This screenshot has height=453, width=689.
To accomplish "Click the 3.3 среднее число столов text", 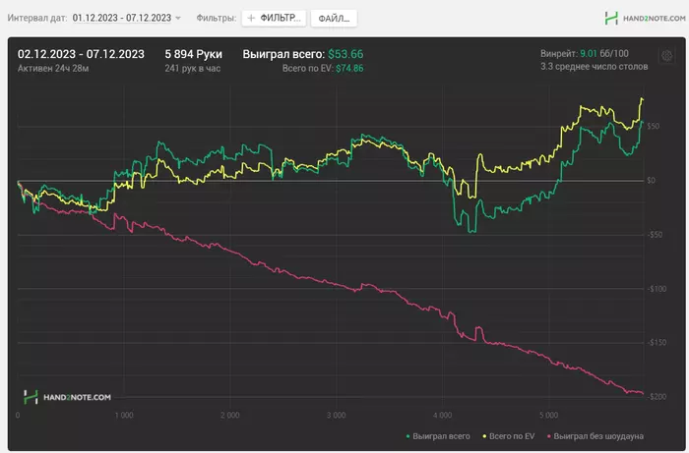I will (595, 67).
